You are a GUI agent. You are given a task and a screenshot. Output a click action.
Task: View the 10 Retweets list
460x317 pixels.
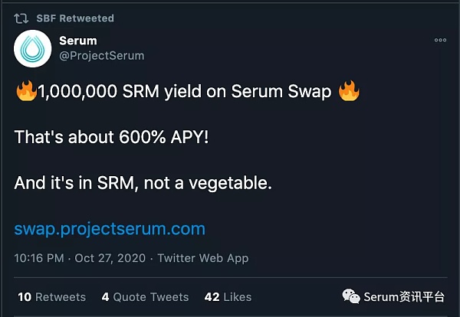52,297
